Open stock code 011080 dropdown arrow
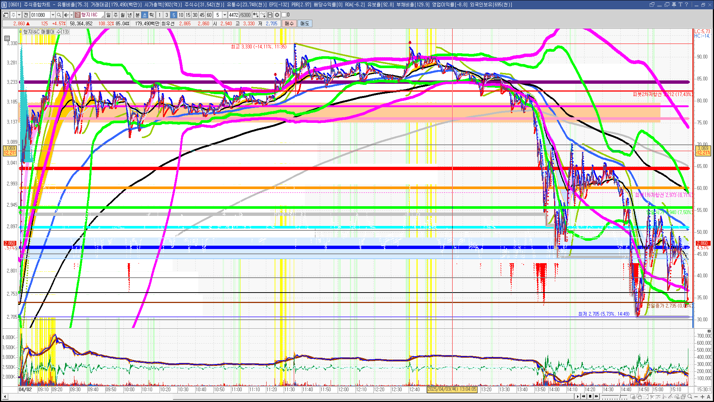The width and height of the screenshot is (714, 402). pos(53,15)
